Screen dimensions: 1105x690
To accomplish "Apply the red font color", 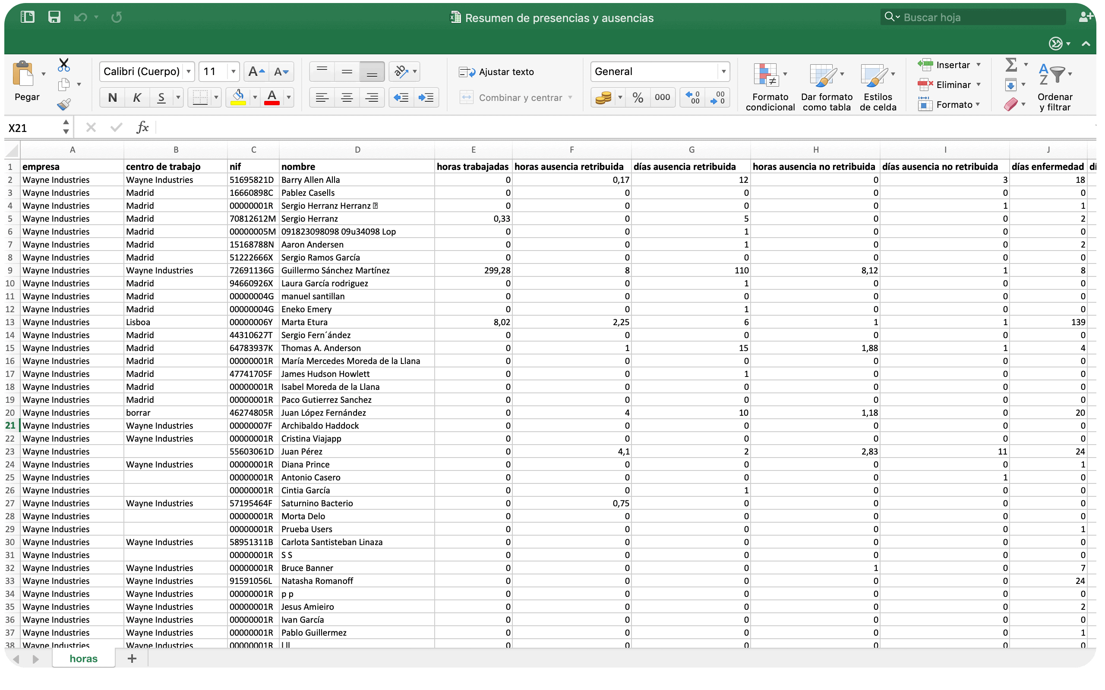I will tap(272, 97).
